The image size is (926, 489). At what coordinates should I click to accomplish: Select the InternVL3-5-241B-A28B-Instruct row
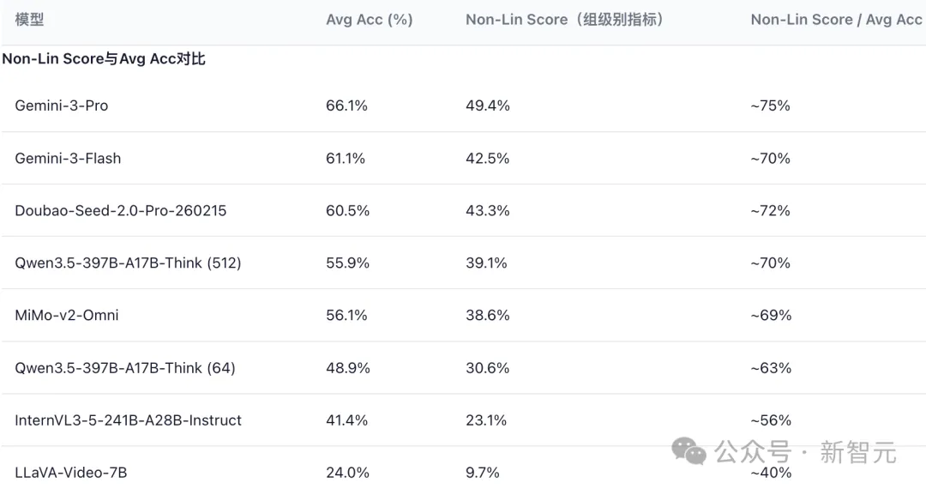[x=129, y=420]
